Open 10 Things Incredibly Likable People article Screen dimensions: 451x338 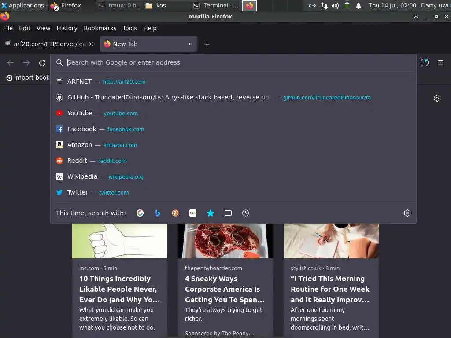(x=119, y=289)
